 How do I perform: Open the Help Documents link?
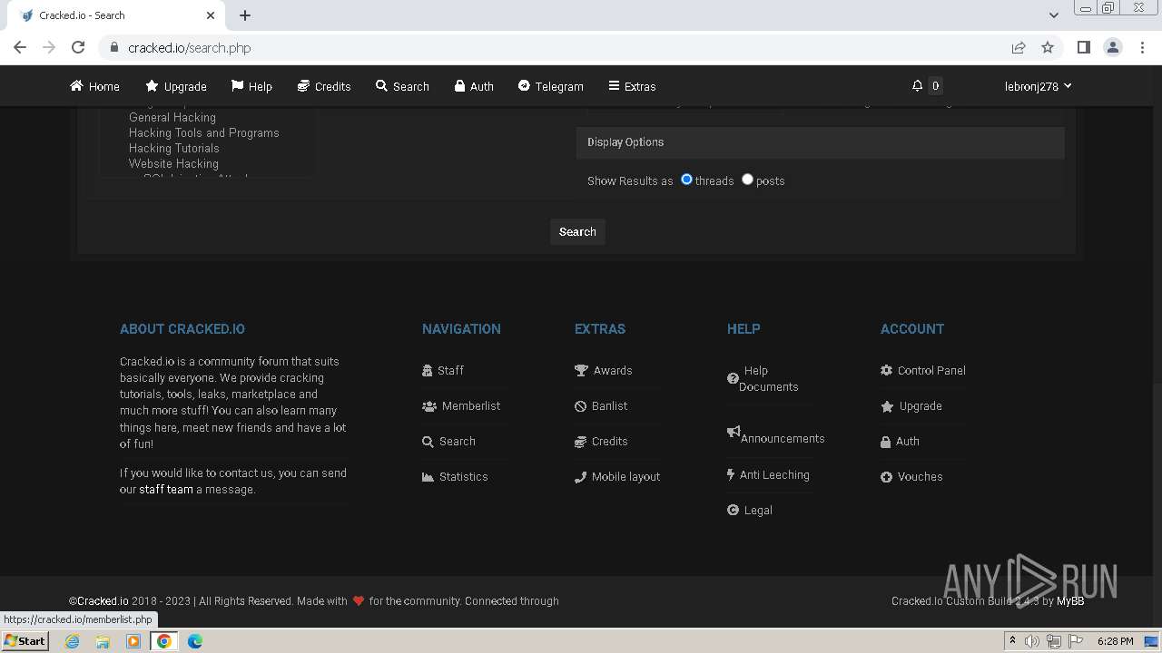(x=763, y=378)
